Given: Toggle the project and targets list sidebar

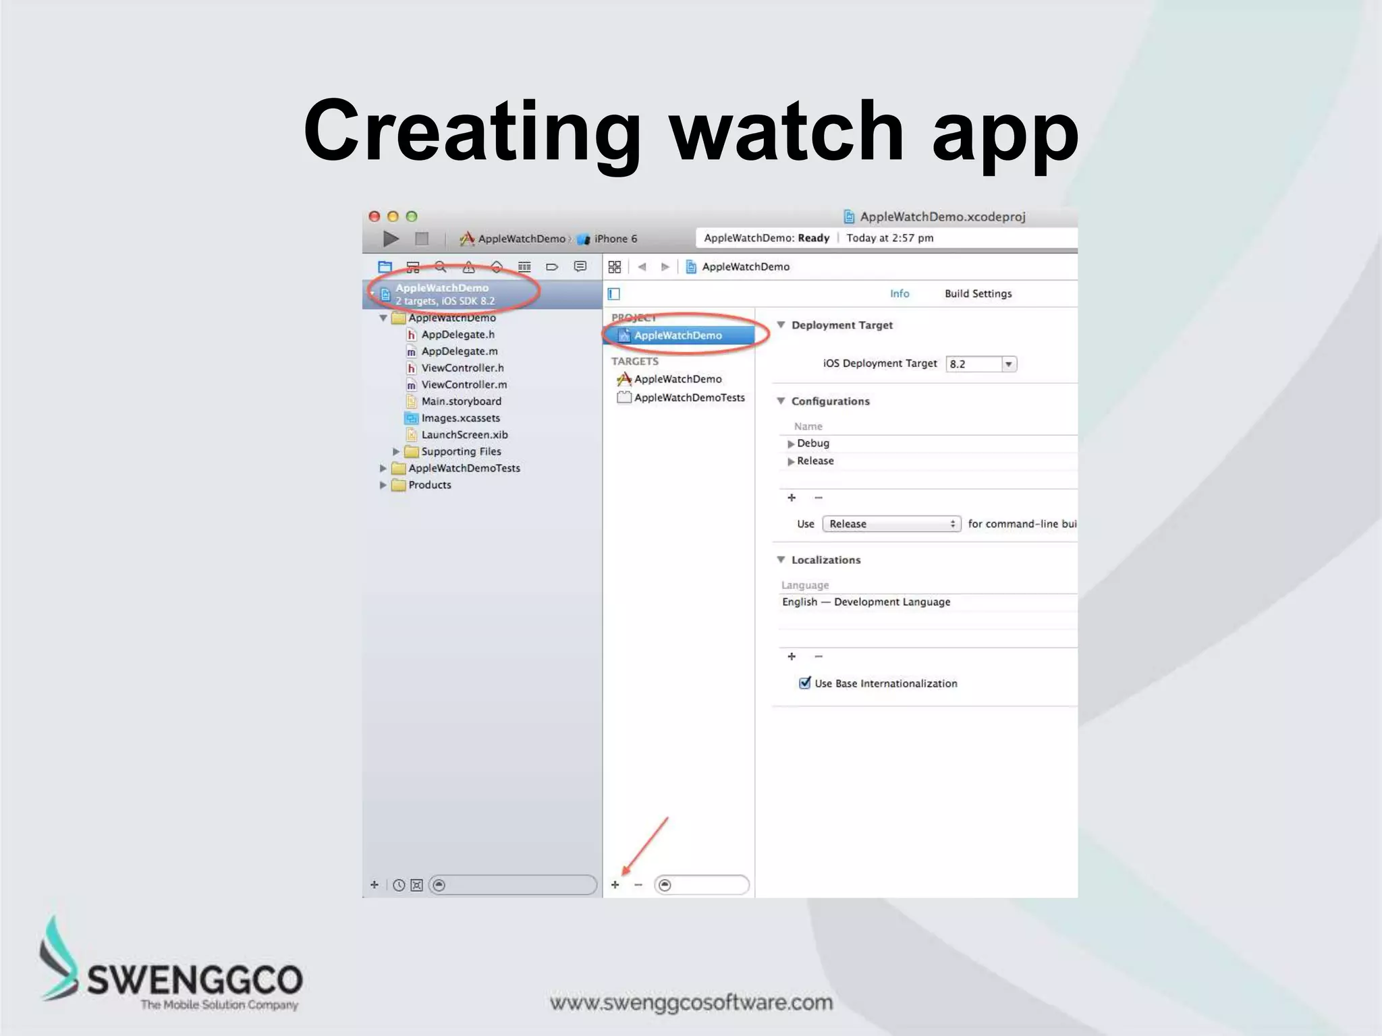Looking at the screenshot, I should click(x=614, y=294).
